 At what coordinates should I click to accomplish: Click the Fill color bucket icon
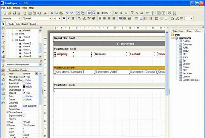(172, 18)
